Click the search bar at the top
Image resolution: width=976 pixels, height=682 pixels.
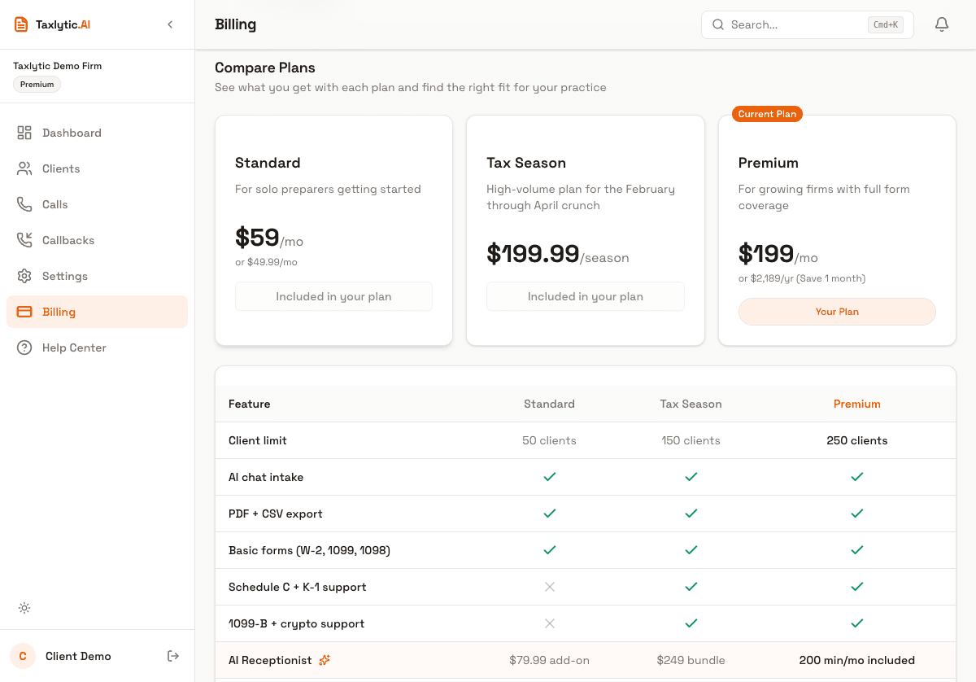[x=807, y=24]
